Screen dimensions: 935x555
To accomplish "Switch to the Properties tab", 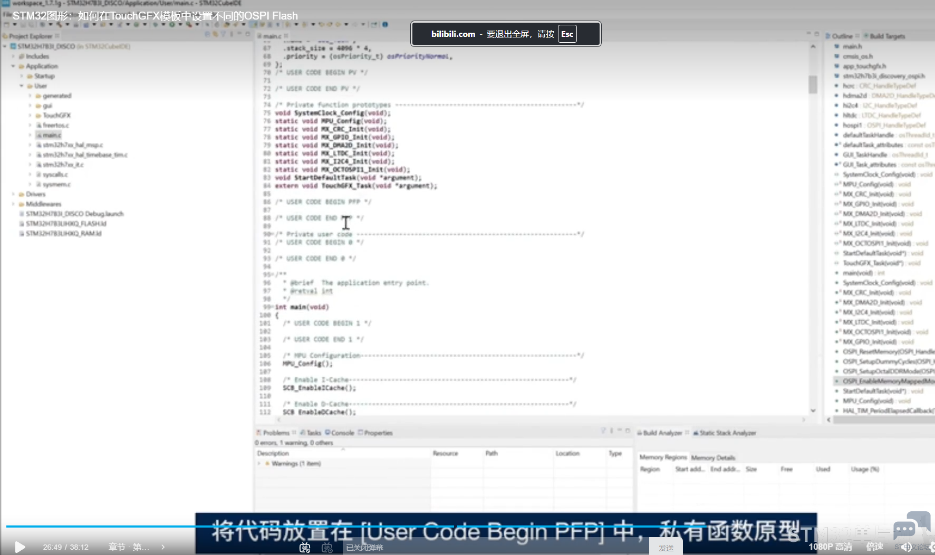I will tap(375, 433).
